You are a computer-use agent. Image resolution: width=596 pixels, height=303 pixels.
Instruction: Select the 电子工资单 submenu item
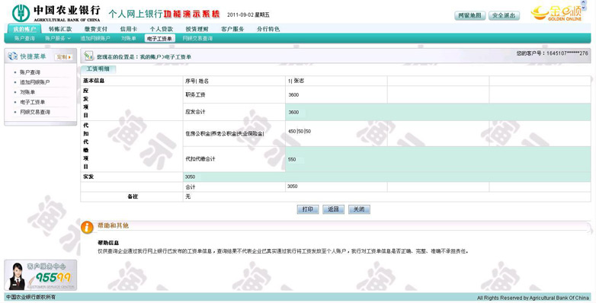click(x=159, y=38)
